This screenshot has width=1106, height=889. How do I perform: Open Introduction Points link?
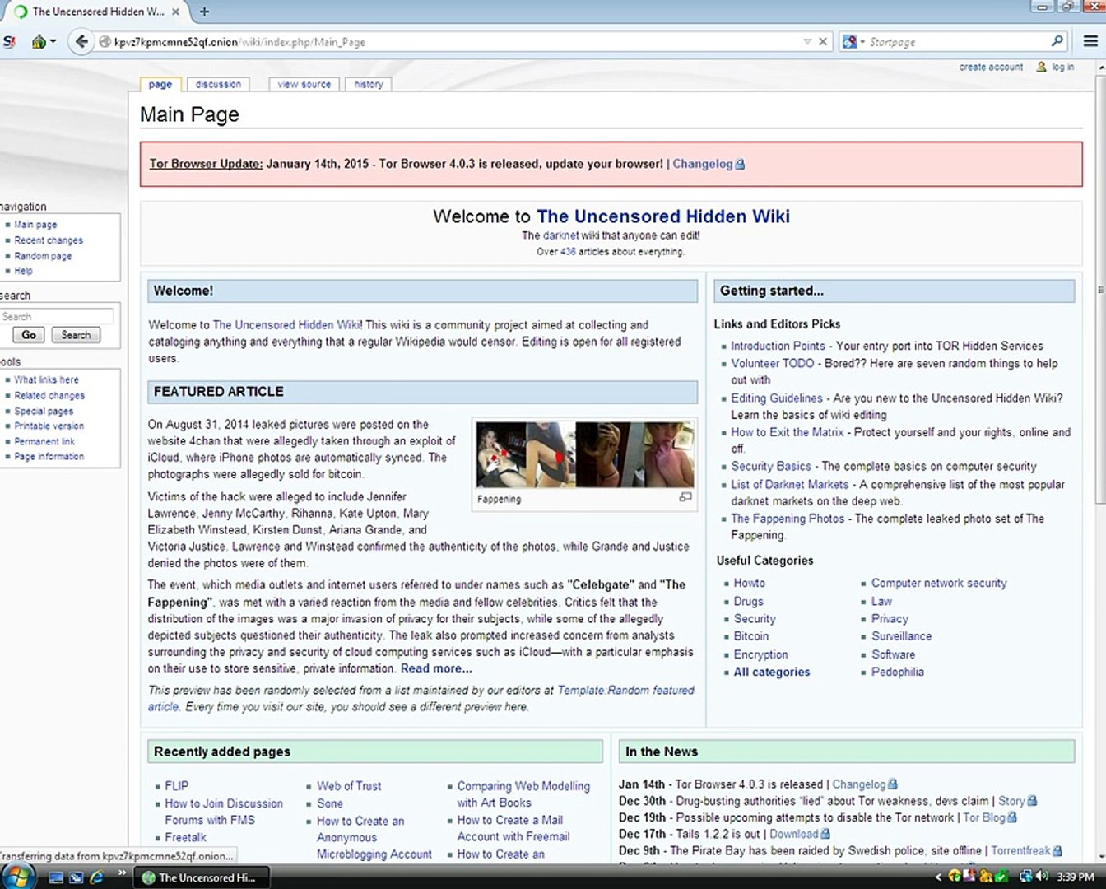[778, 346]
